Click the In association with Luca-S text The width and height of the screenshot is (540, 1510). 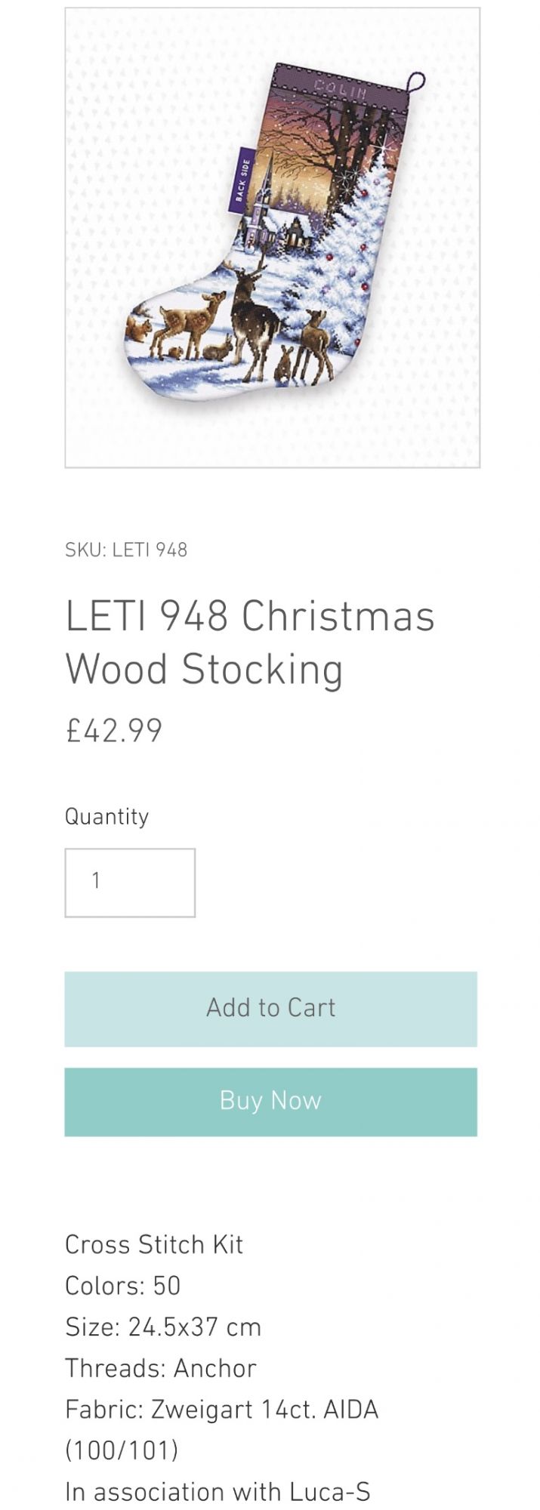(218, 1491)
